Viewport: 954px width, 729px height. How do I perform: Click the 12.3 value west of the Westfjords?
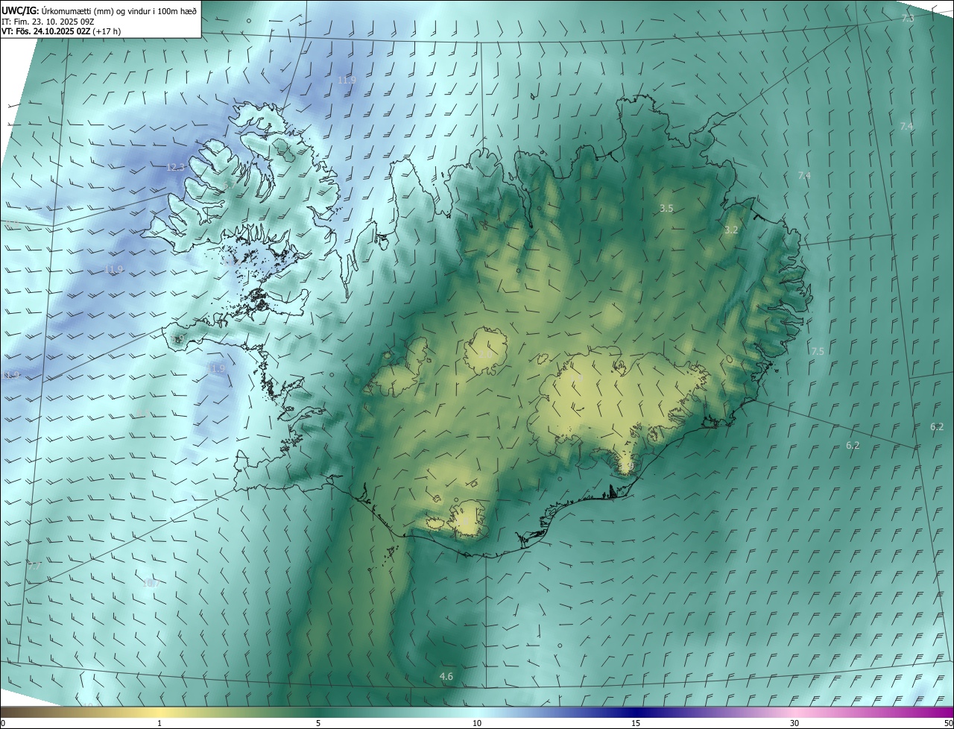(x=175, y=167)
